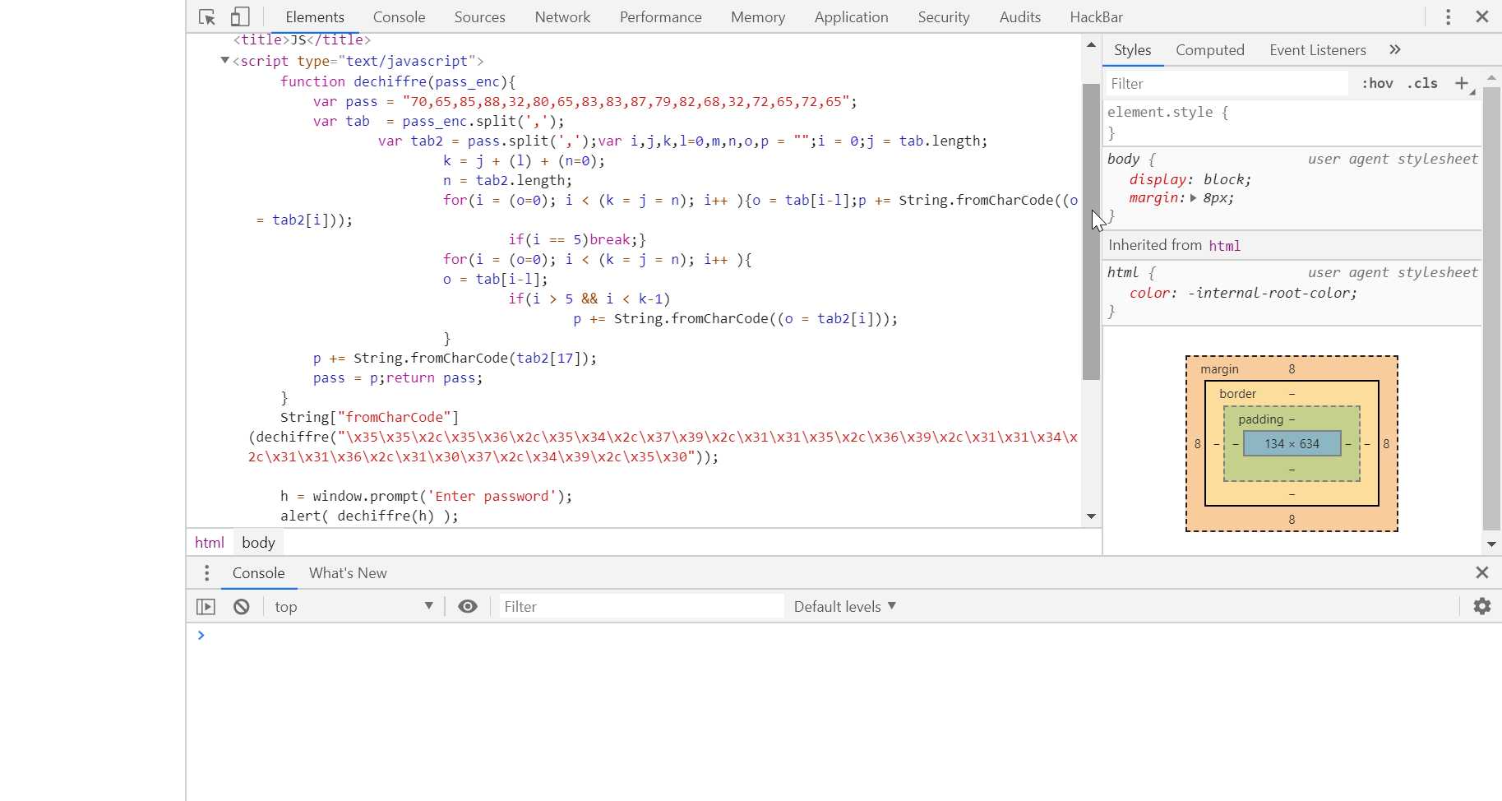Show more sidebar tabs chevron
The width and height of the screenshot is (1502, 801).
pyautogui.click(x=1395, y=50)
